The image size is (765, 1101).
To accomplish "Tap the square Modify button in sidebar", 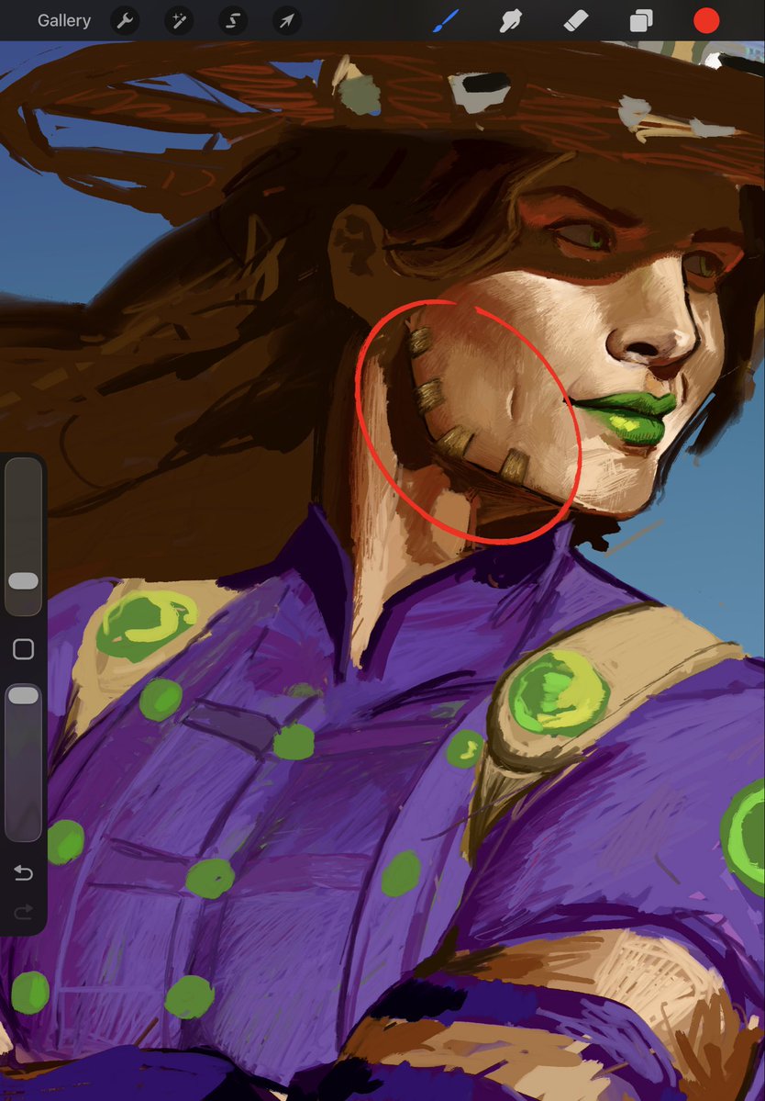I will (x=23, y=649).
